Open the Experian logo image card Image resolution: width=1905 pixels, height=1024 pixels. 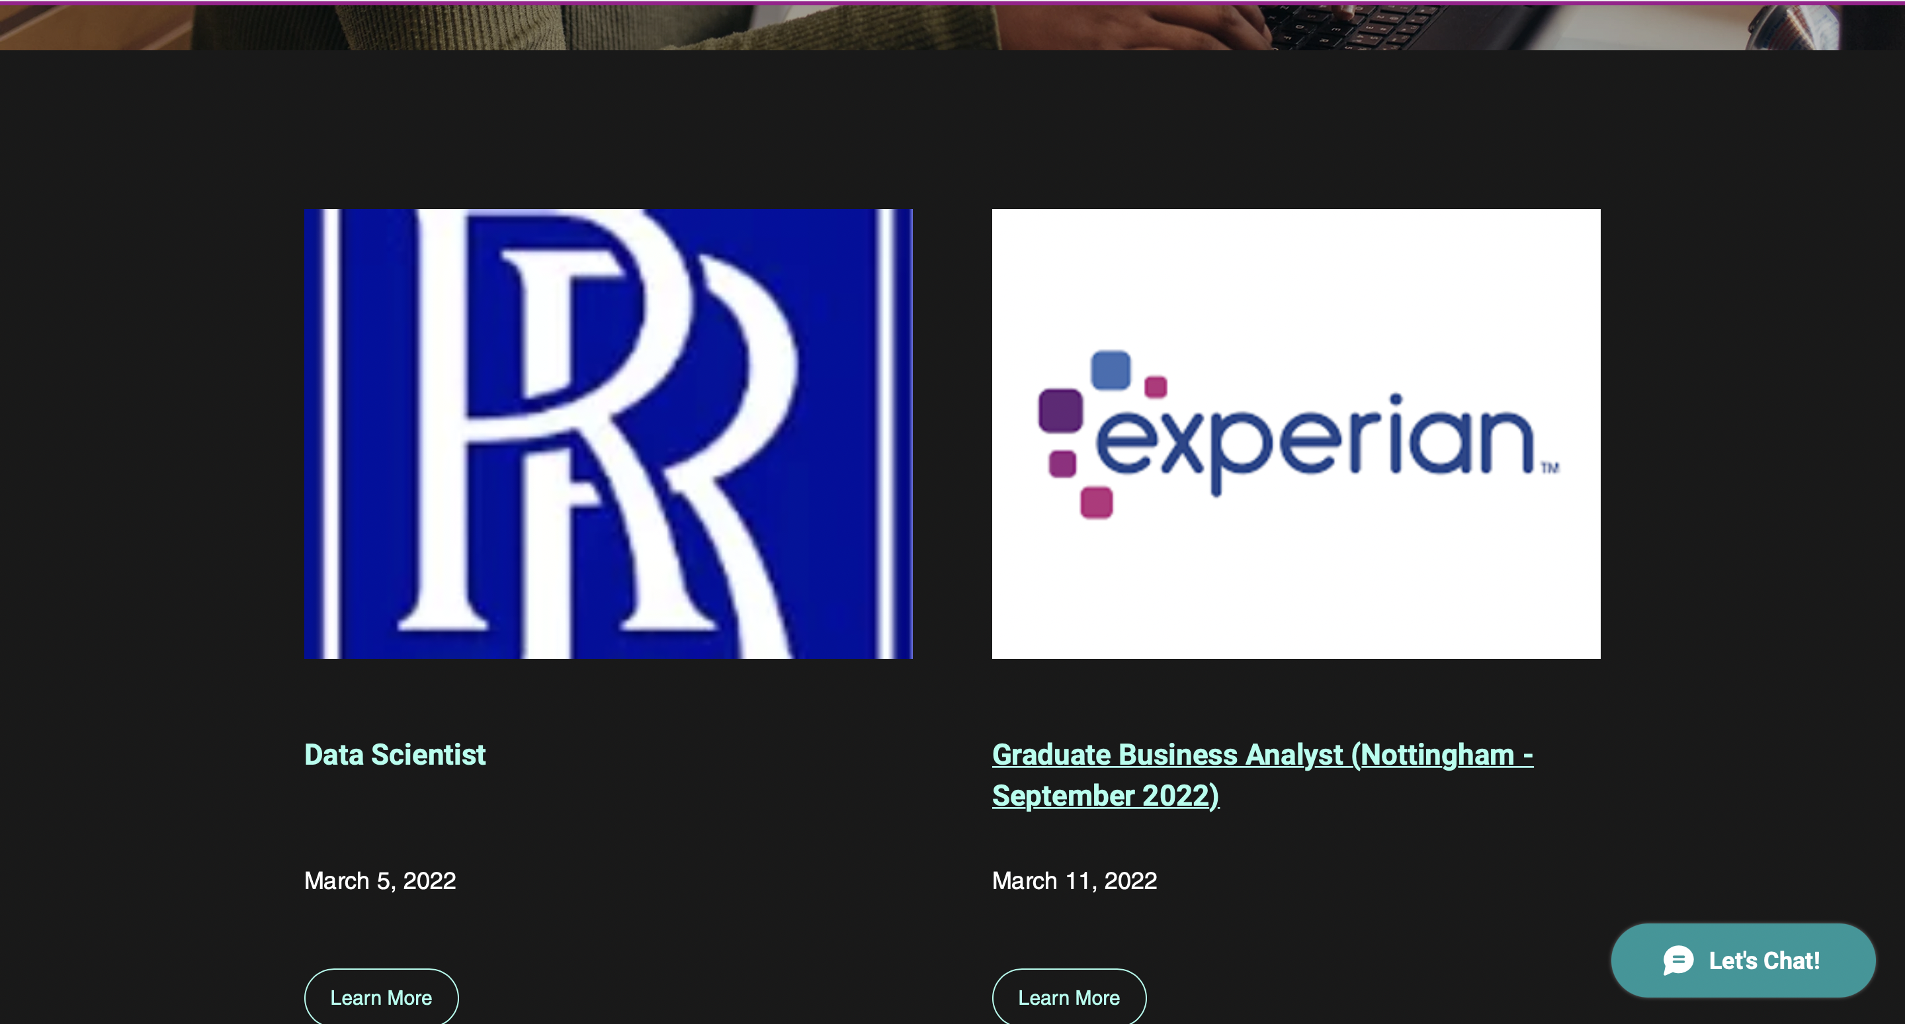coord(1296,434)
